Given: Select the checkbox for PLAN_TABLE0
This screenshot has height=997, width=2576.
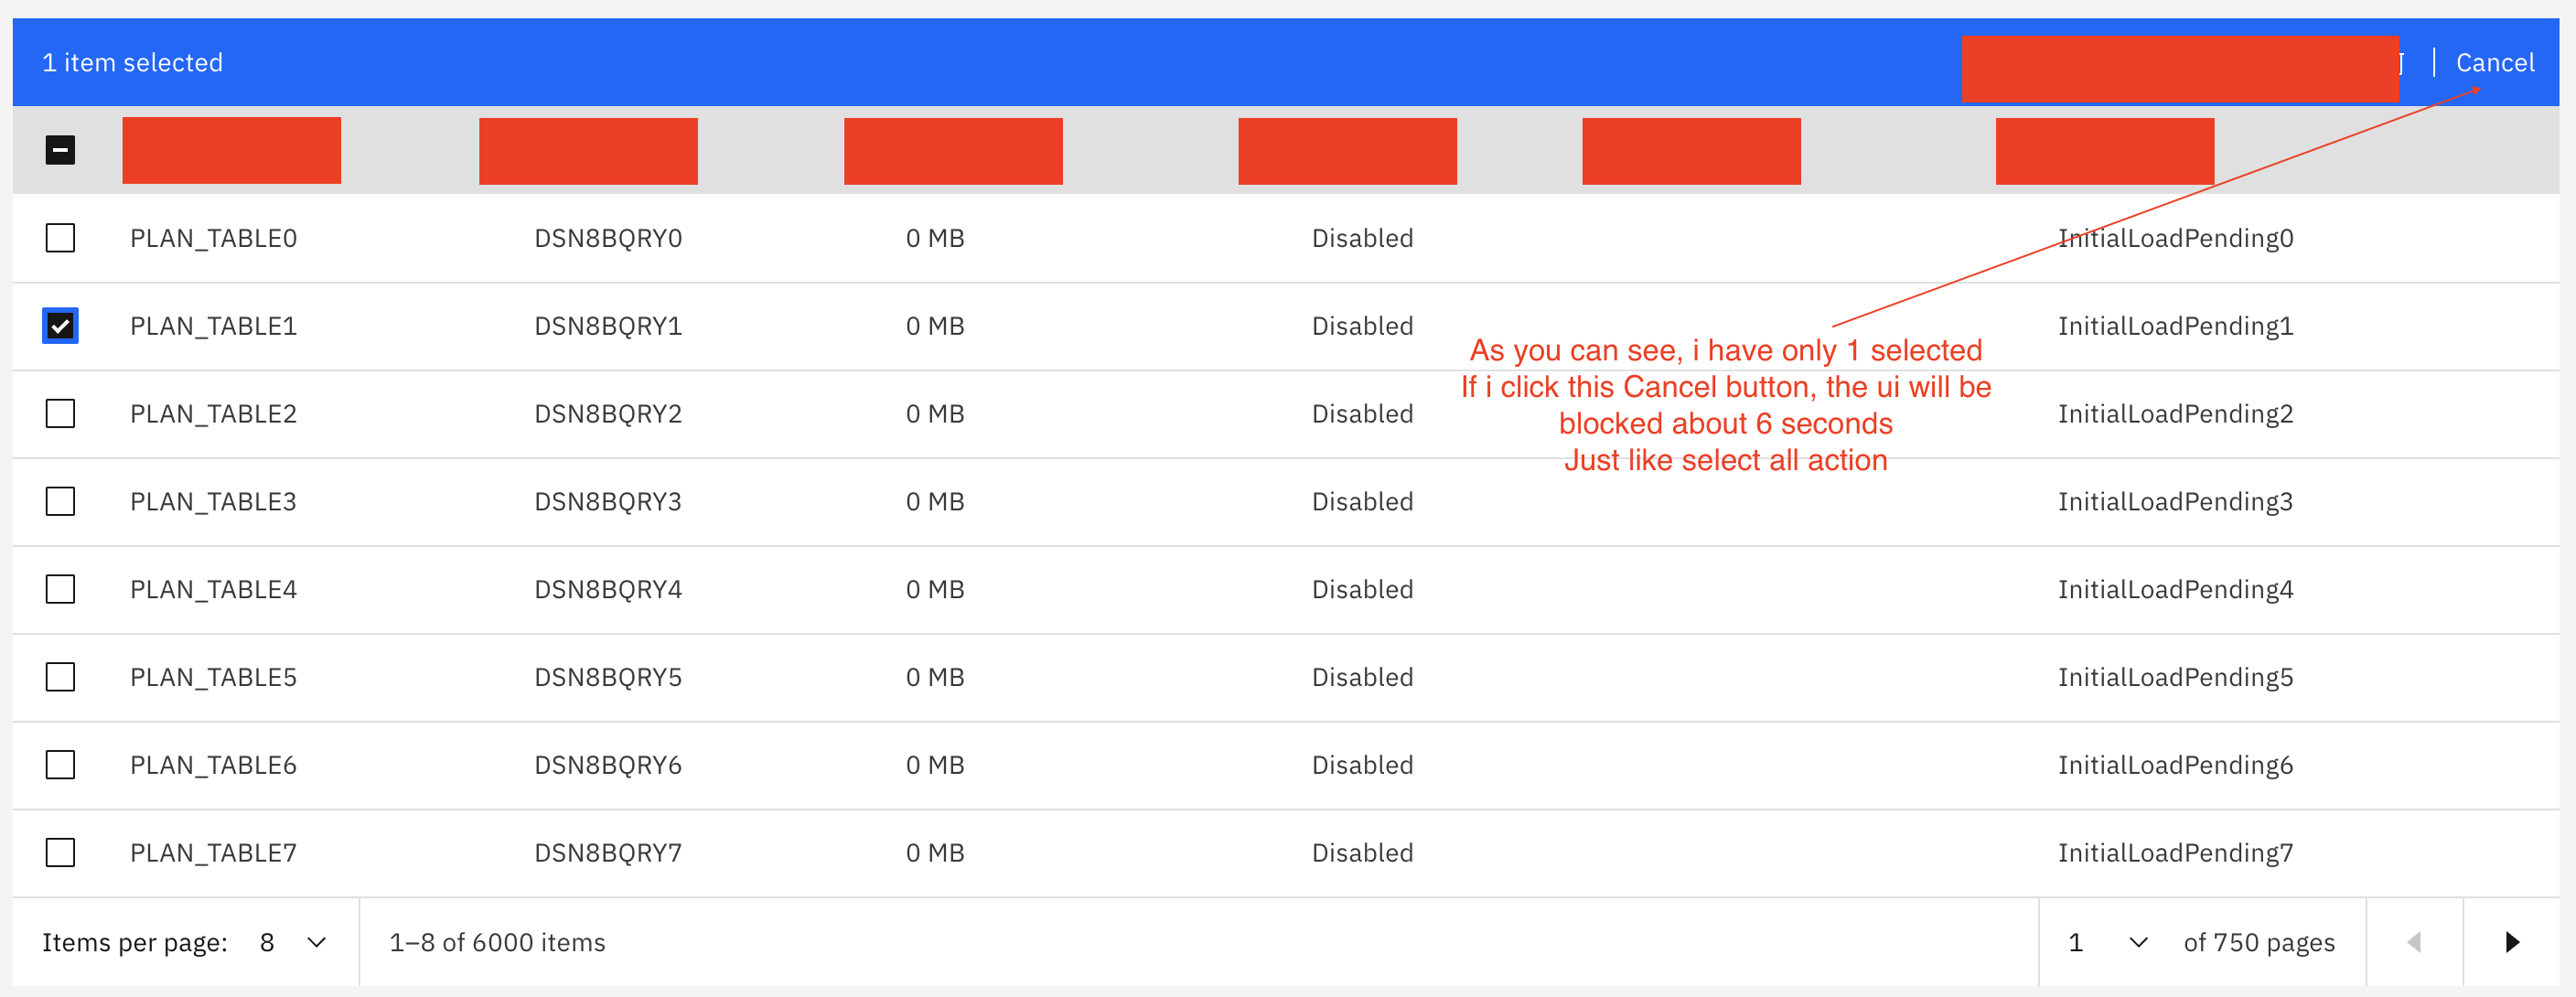Looking at the screenshot, I should pyautogui.click(x=60, y=238).
